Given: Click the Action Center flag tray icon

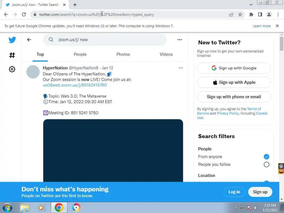Looking at the screenshot, I should pos(249,208).
